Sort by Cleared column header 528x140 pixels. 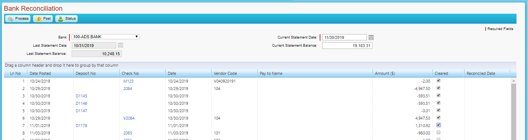click(x=449, y=73)
